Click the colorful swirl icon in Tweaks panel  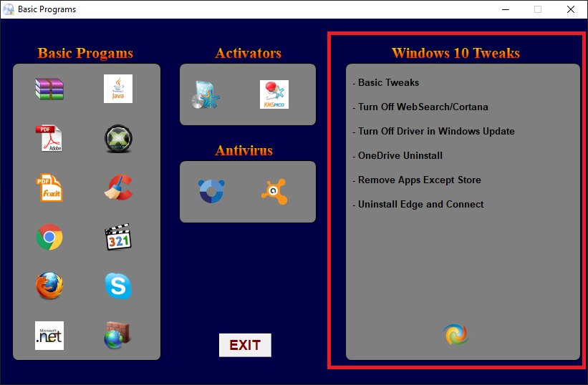coord(456,334)
